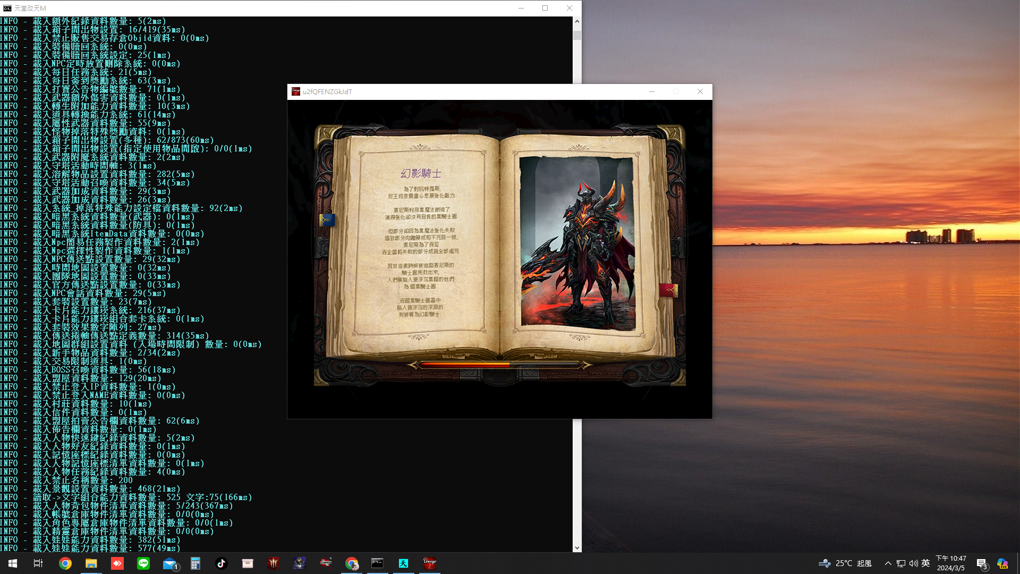
Task: Open network settings from the system tray
Action: (901, 563)
